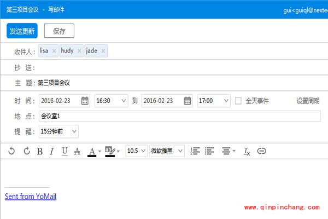Viewport: 328px width, 219px height.
Task: Click the 保存 save button
Action: pos(59,31)
